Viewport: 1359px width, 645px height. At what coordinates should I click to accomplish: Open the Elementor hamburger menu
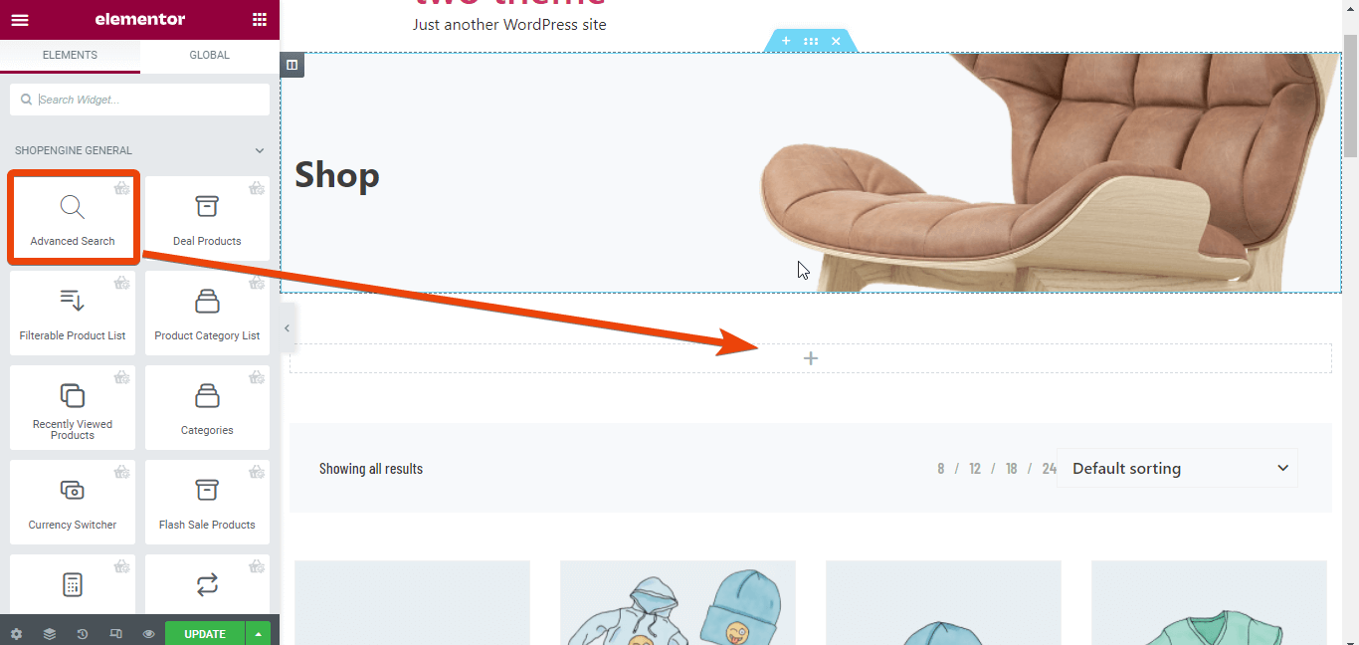click(x=20, y=19)
